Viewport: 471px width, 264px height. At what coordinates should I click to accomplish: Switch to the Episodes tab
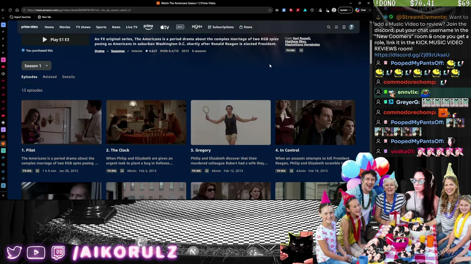(x=29, y=77)
